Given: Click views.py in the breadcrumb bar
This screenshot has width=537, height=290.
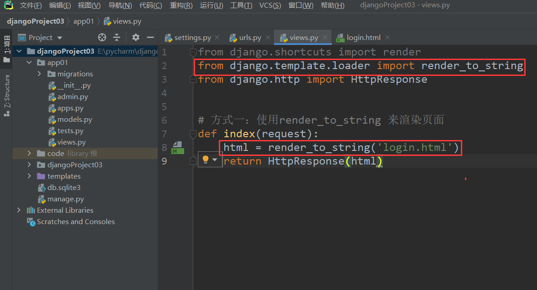Looking at the screenshot, I should click(123, 21).
